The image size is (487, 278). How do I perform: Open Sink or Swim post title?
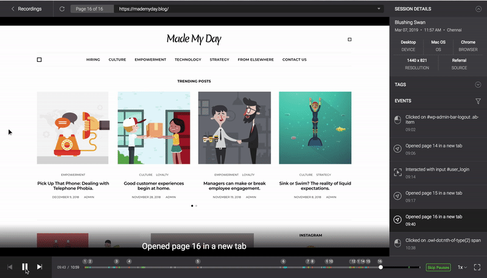coord(315,186)
